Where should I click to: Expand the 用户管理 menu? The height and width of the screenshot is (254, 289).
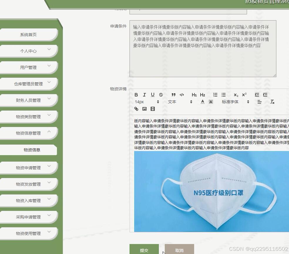tap(28, 67)
